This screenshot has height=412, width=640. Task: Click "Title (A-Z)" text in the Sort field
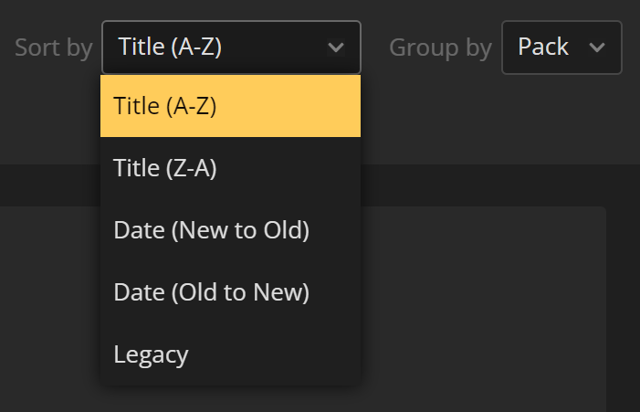click(170, 47)
